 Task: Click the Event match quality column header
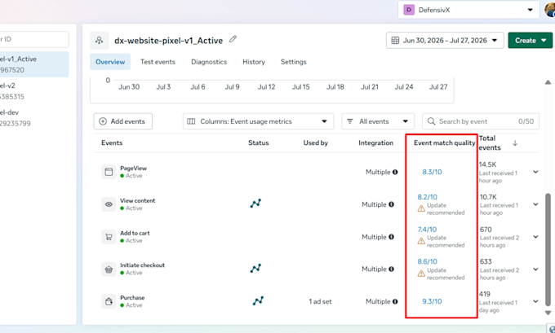(x=444, y=142)
